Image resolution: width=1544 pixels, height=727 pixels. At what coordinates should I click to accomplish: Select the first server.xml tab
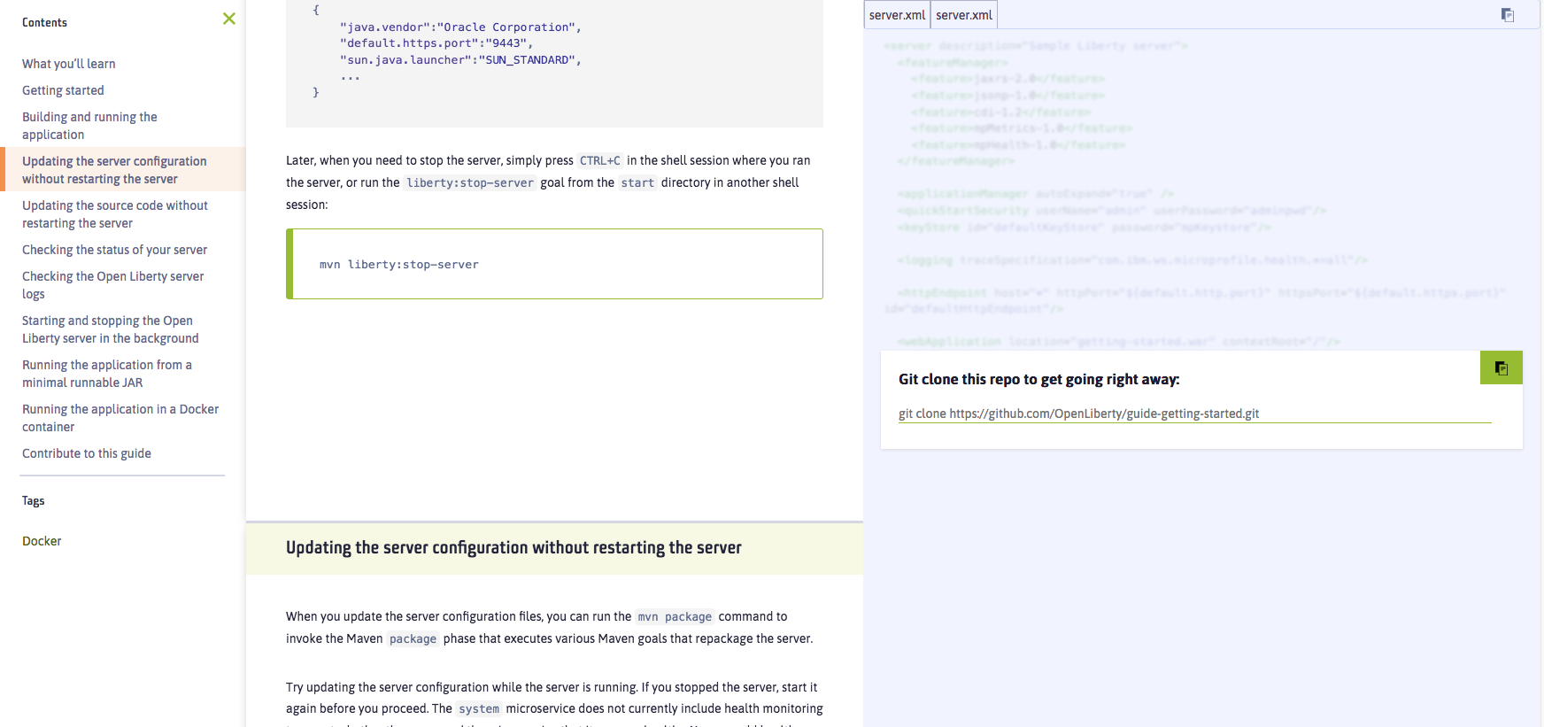[x=896, y=14]
